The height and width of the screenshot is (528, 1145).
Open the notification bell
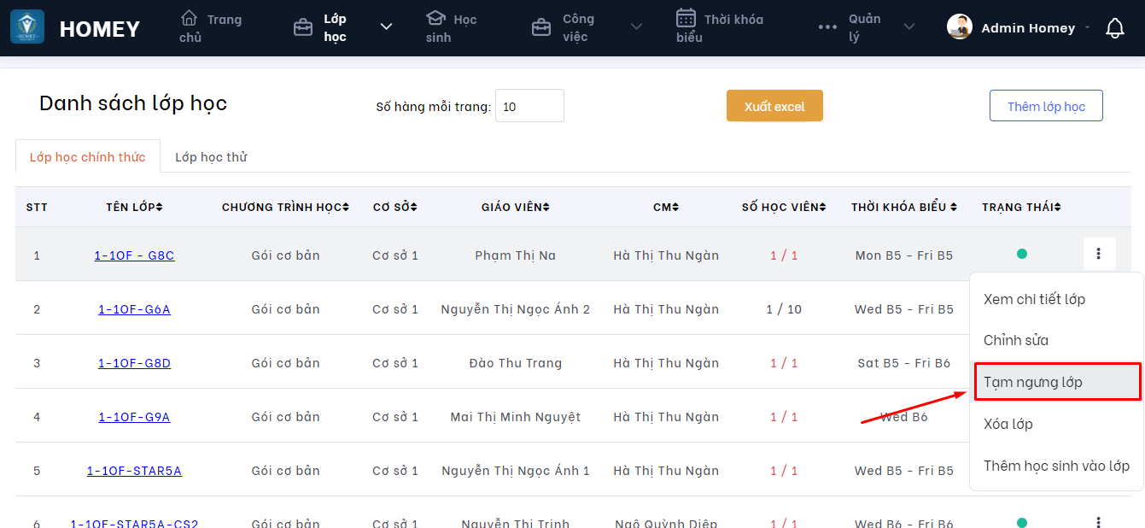1114,28
